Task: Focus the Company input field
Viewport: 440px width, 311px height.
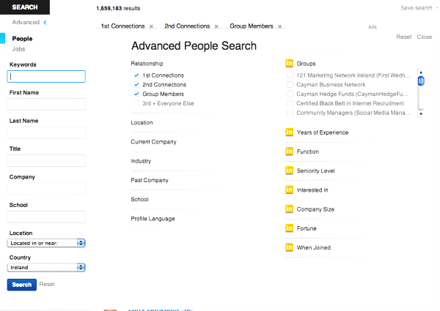Action: point(46,189)
